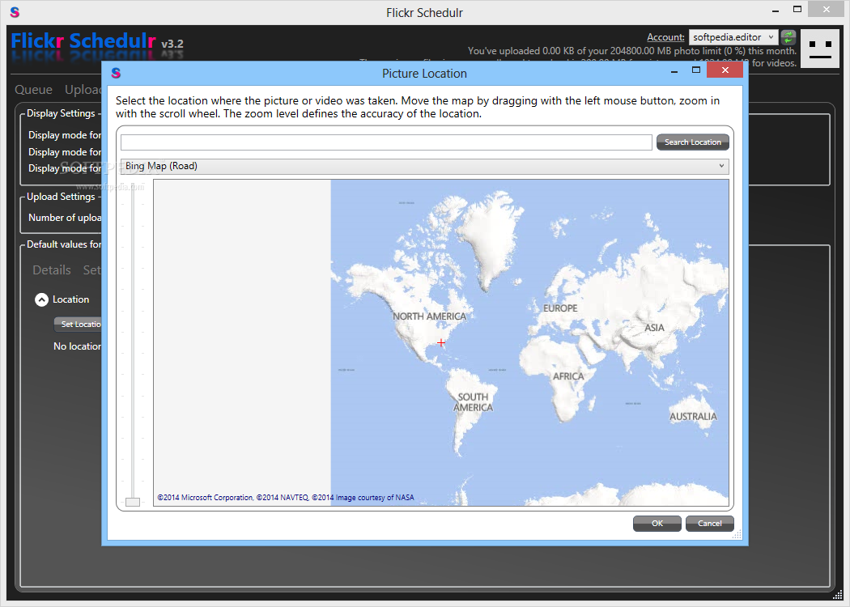The height and width of the screenshot is (607, 850).
Task: Click the Flickr Schedulr logo
Action: 83,42
